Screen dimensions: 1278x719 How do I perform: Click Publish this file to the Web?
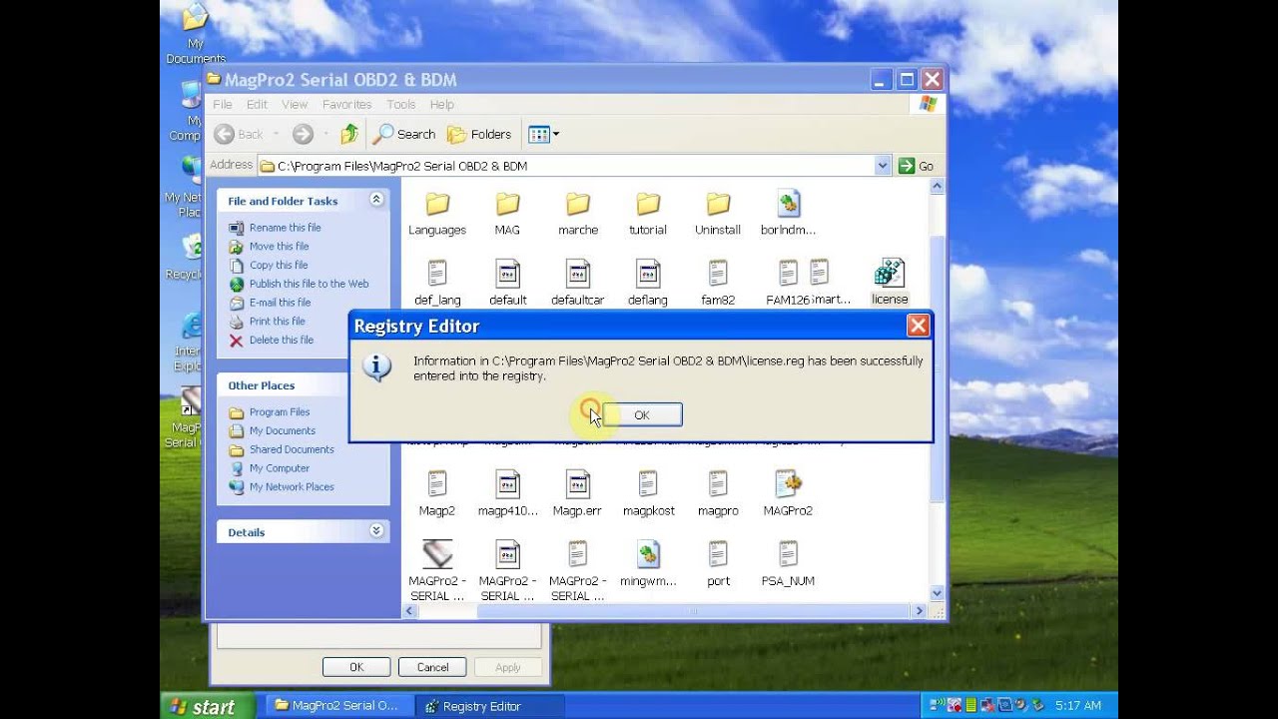[x=309, y=284]
